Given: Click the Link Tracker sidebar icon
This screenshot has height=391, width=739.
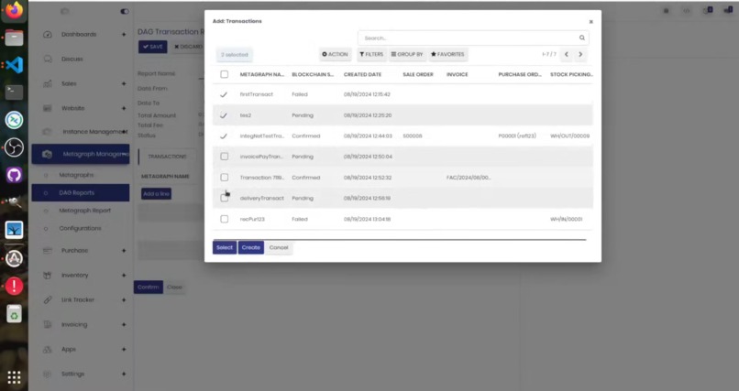Looking at the screenshot, I should coord(47,299).
